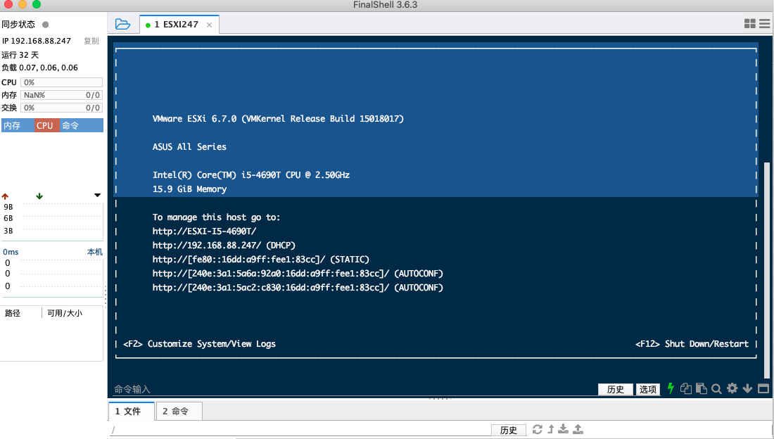
Task: Open the connection manager folder icon
Action: (x=122, y=24)
